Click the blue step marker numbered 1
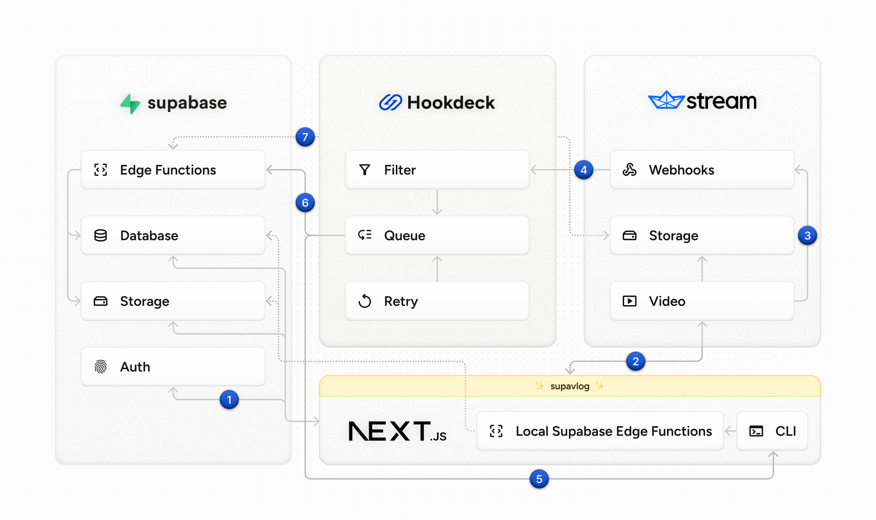876x520 pixels. (229, 400)
